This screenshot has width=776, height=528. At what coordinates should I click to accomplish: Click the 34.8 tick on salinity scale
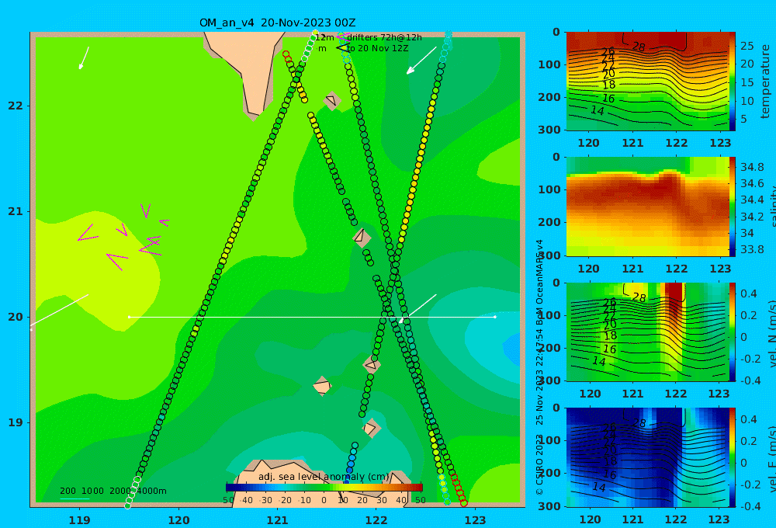point(752,167)
